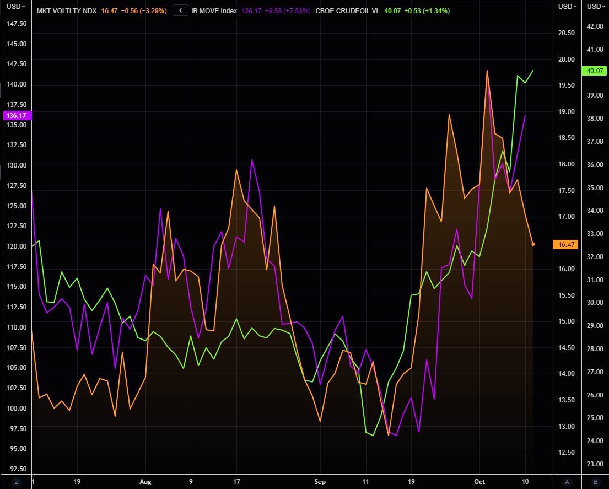Click the Z scale badge at bottom-left
The image size is (609, 489).
[x=17, y=482]
